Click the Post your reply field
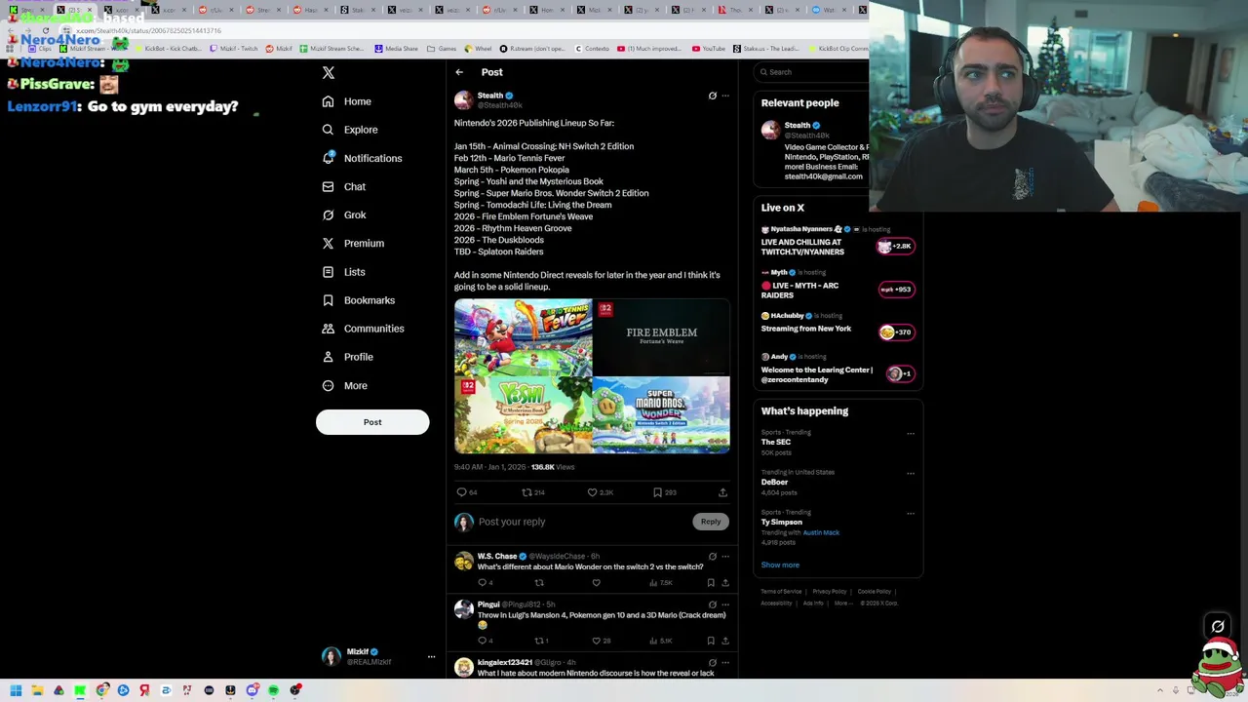Viewport: 1248px width, 702px height. [x=583, y=522]
